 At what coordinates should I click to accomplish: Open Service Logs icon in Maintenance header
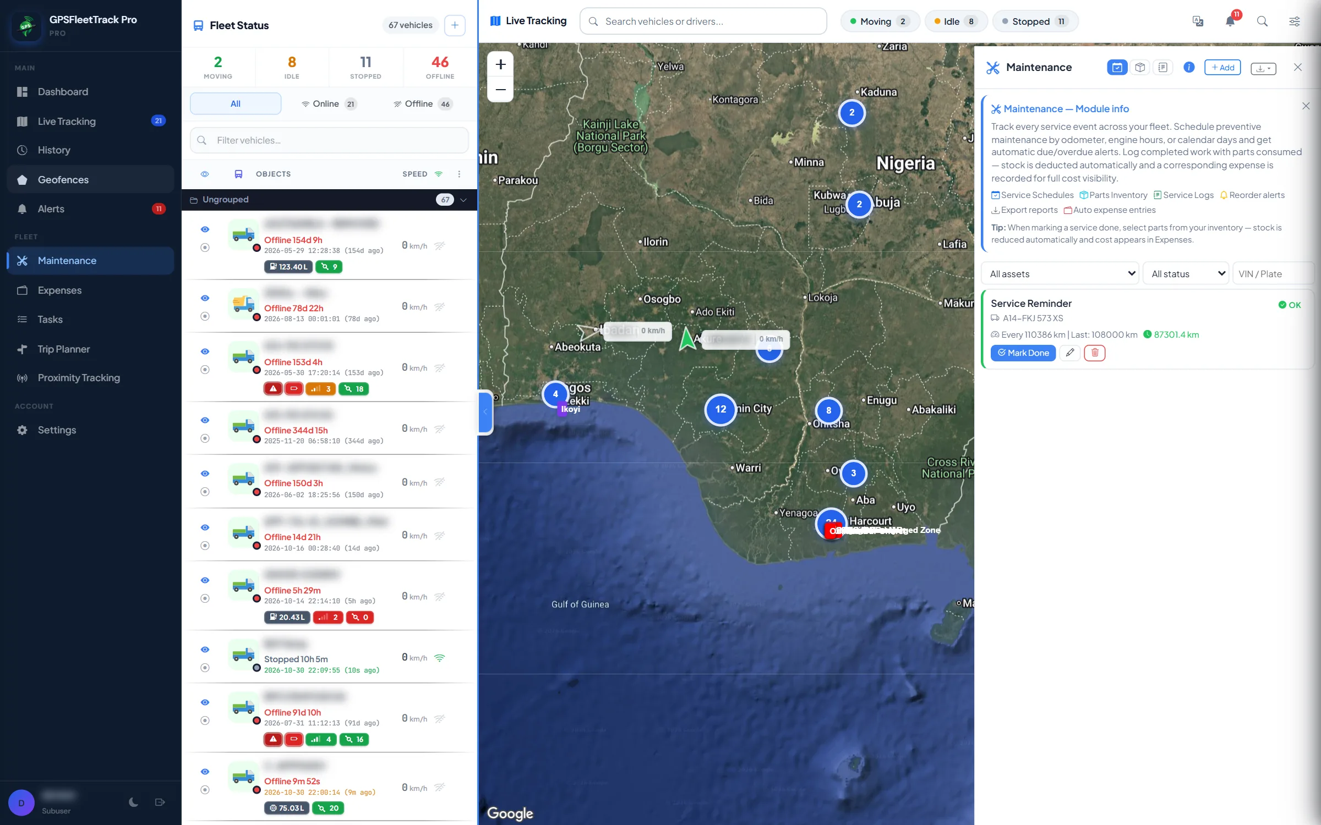[x=1162, y=67]
